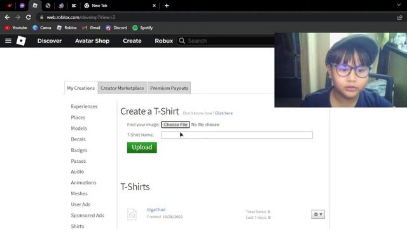Open Robux in Roblox navigation
This screenshot has height=229, width=407.
[164, 41]
